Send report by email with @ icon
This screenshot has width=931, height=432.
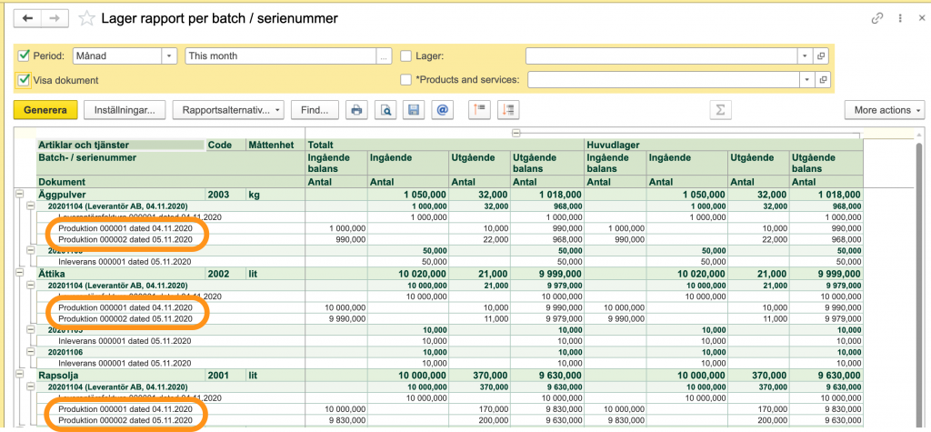coord(442,110)
